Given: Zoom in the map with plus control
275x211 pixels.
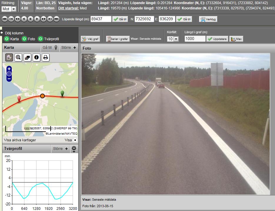Looking at the screenshot, I should tap(9, 69).
